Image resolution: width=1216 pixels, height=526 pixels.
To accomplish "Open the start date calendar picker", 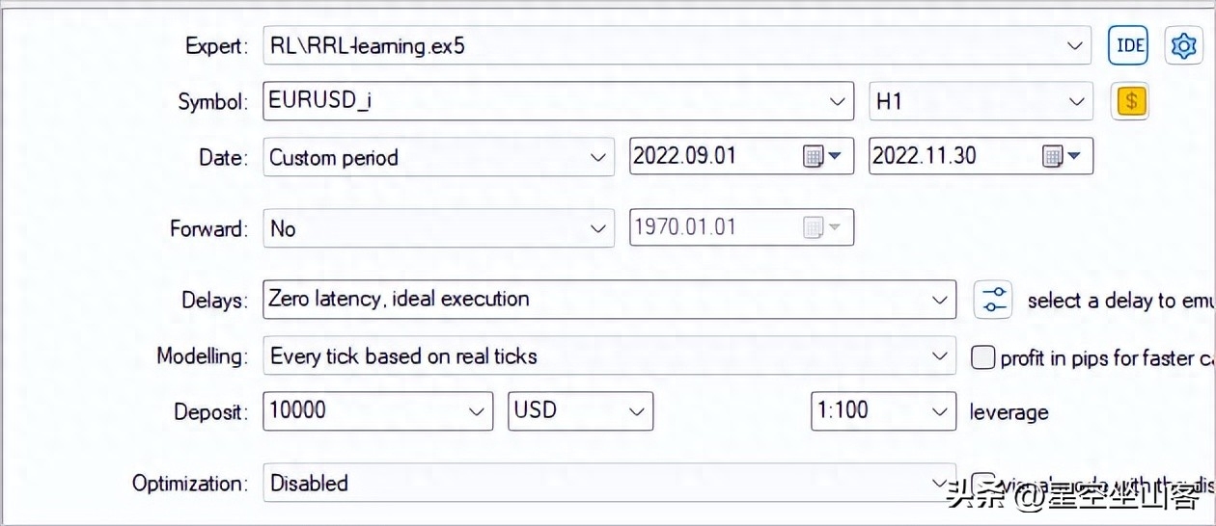I will (x=822, y=156).
